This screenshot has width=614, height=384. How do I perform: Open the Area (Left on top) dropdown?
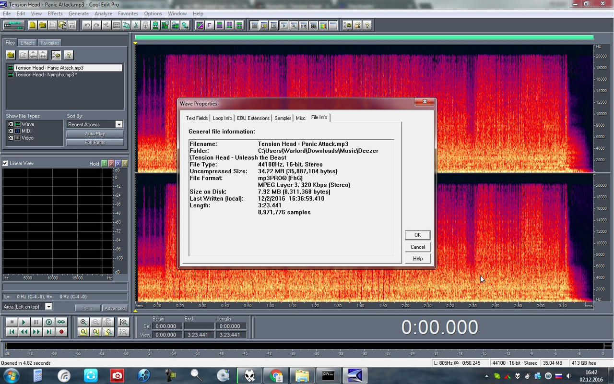point(48,306)
